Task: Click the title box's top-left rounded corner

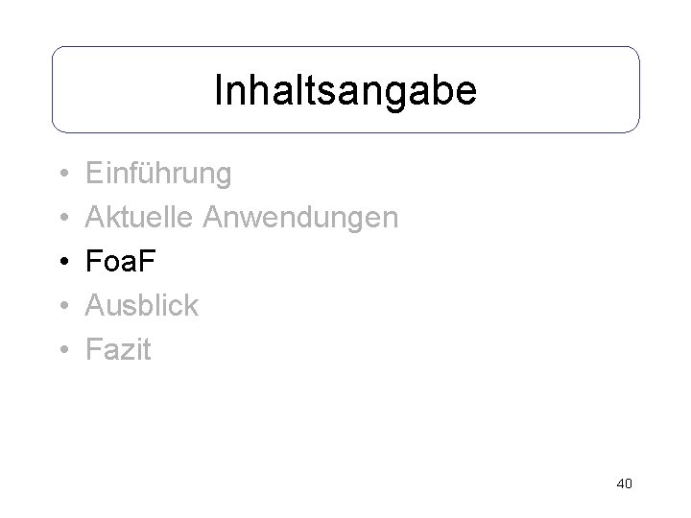Action: 56,51
